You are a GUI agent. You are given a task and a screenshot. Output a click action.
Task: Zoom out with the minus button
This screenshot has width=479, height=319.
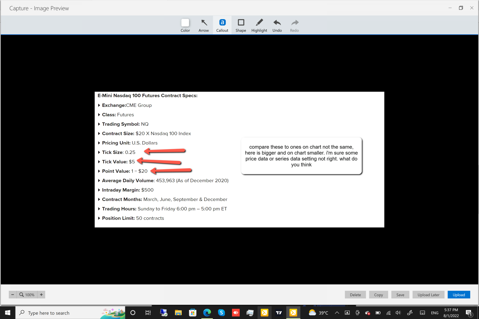click(13, 295)
